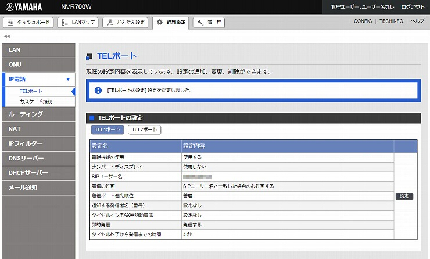The width and height of the screenshot is (430, 259).
Task: Click the 設定を変更しました notification message
Action: click(x=149, y=91)
